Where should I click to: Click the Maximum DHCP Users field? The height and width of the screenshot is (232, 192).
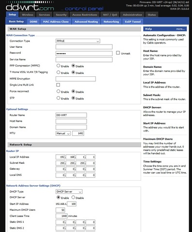click(x=60, y=210)
